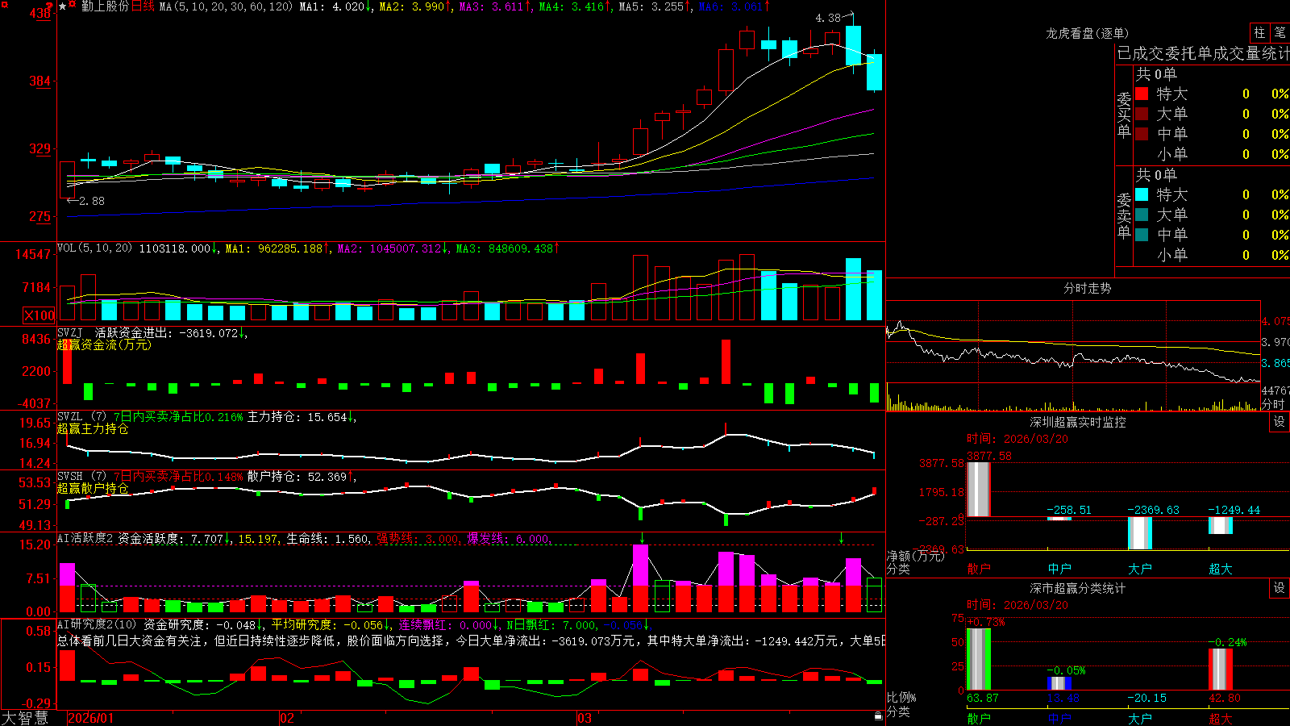This screenshot has height=726, width=1290.
Task: Click the MA(5,10,20,30,60,120) indicator parameters
Action: tap(226, 6)
